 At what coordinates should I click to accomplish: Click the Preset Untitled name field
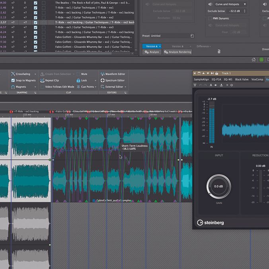pyautogui.click(x=170, y=36)
